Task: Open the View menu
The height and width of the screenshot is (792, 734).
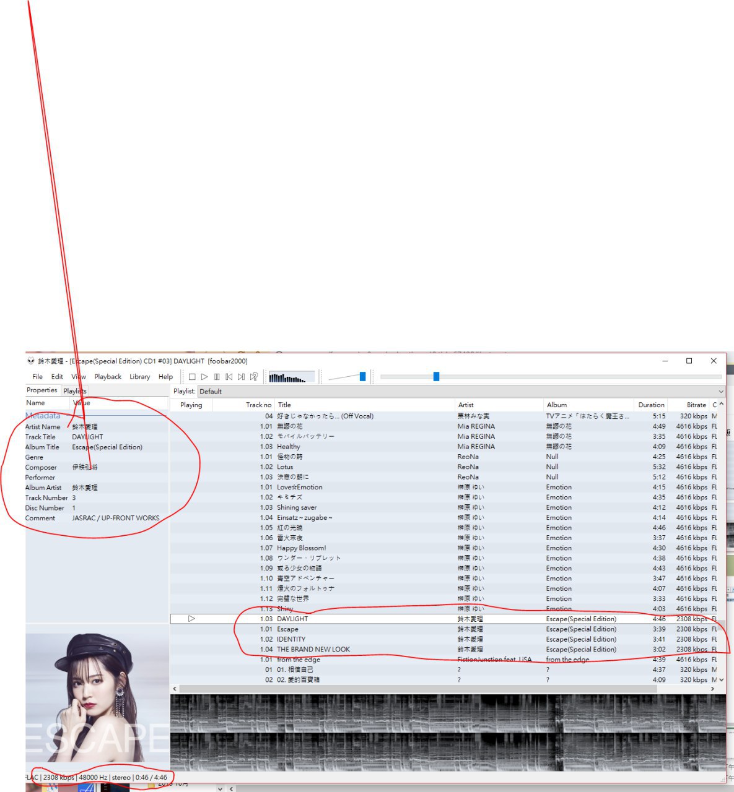Action: point(79,377)
